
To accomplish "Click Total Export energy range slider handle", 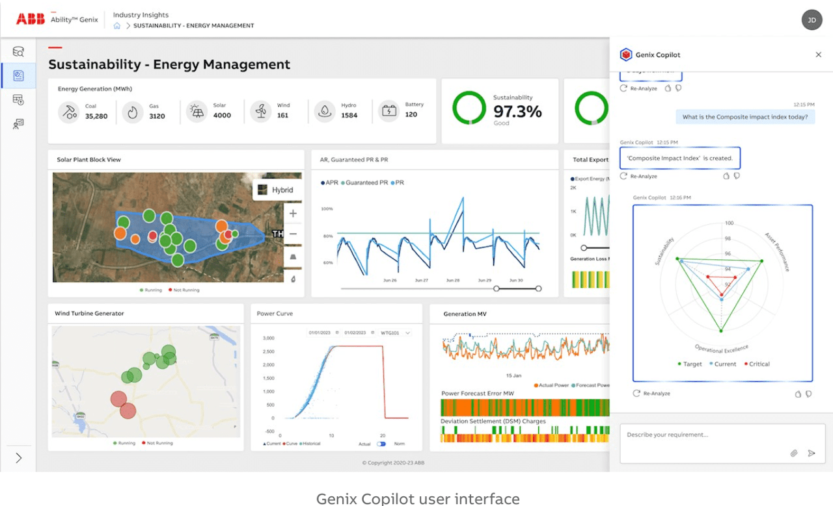I will (584, 247).
